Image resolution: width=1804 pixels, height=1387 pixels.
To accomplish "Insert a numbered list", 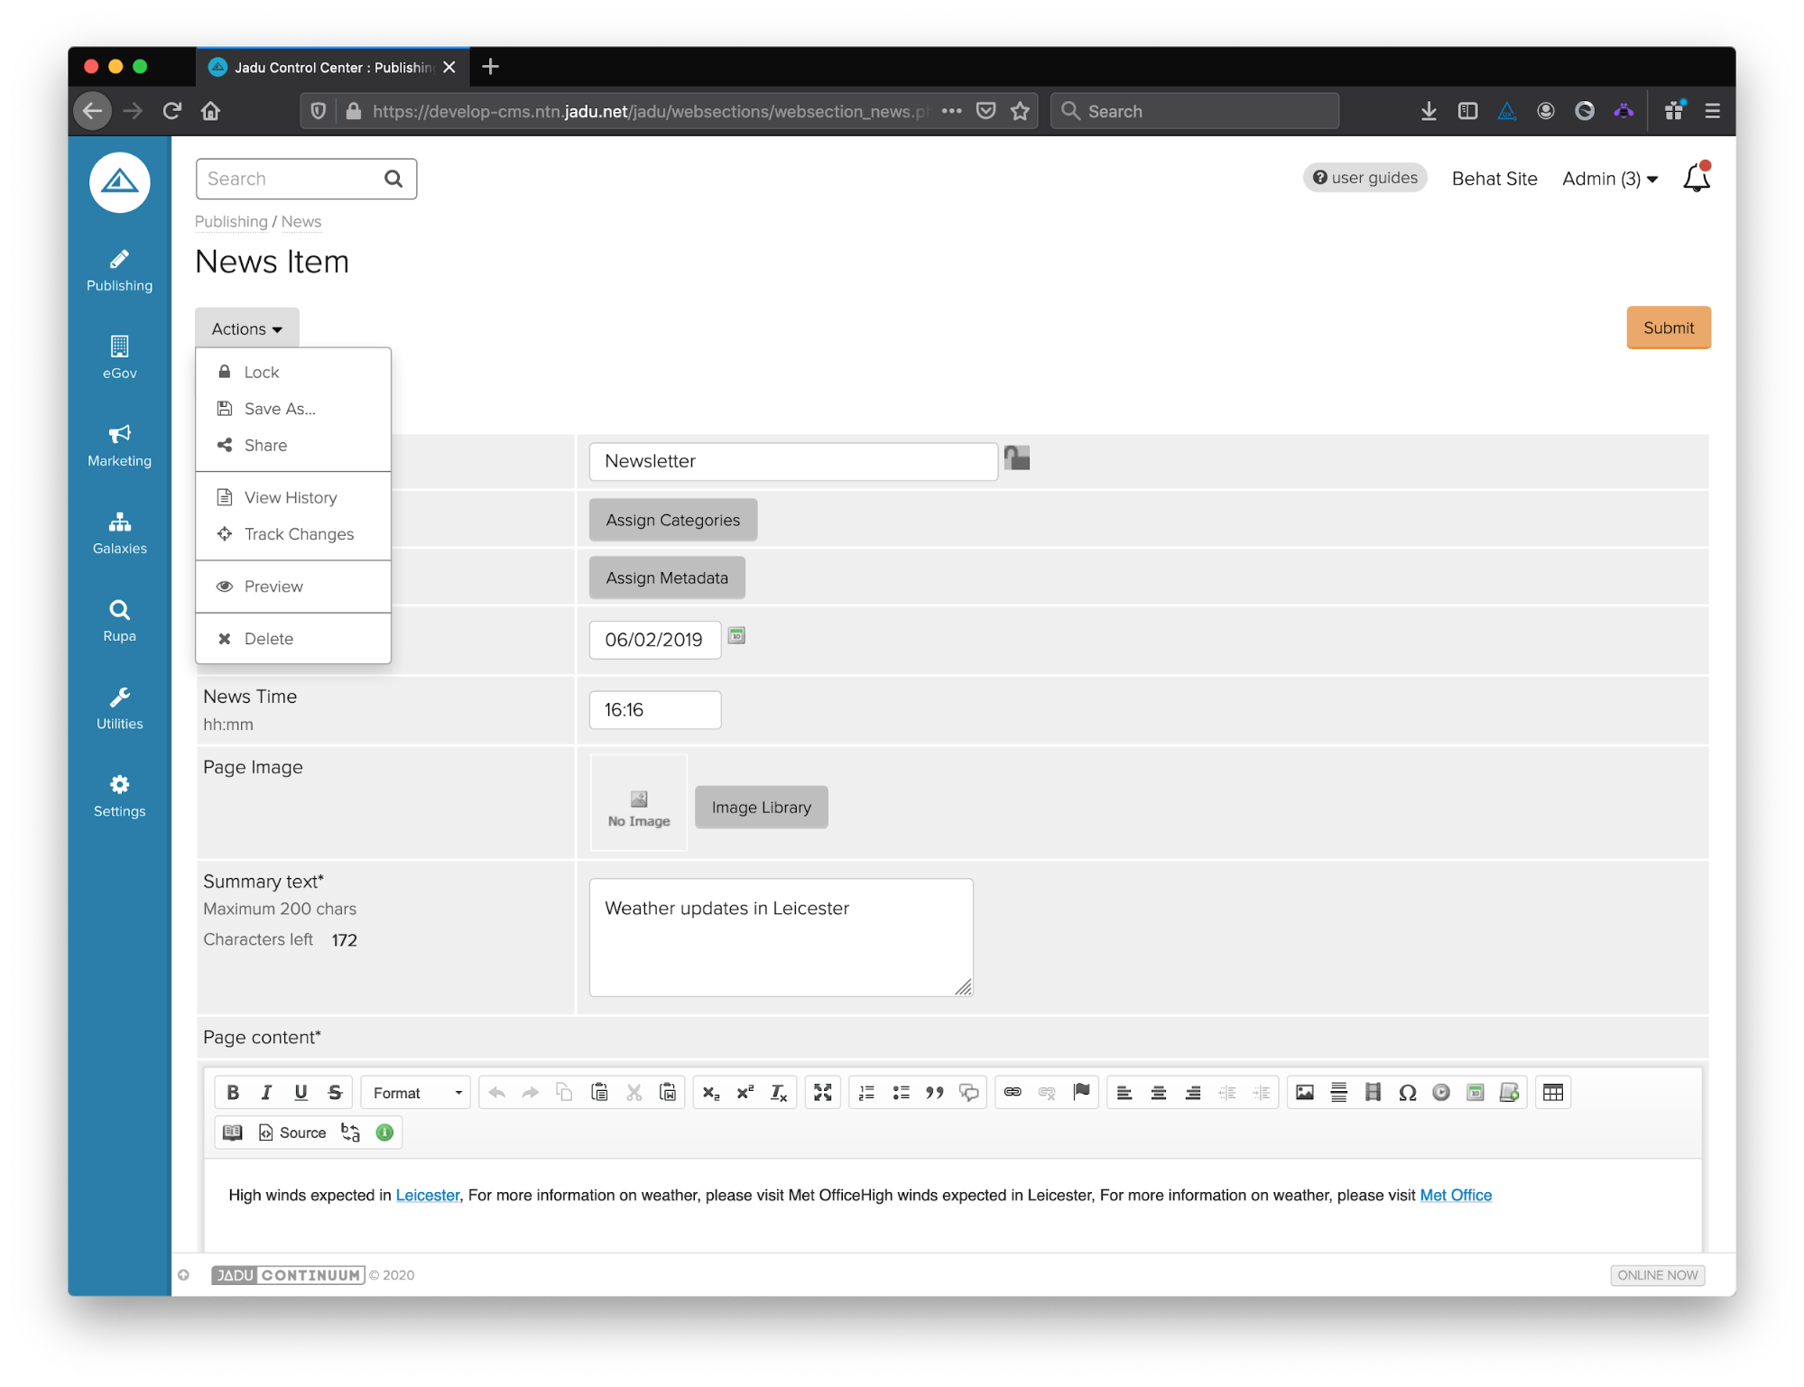I will [x=866, y=1093].
